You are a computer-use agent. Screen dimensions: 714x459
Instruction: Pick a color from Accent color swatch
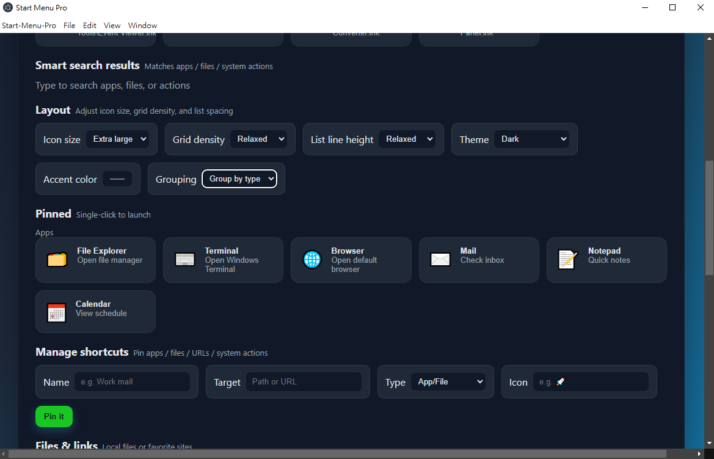pos(117,179)
